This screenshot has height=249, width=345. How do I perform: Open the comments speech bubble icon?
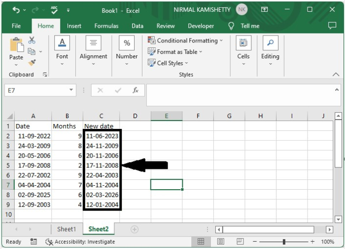(332, 26)
